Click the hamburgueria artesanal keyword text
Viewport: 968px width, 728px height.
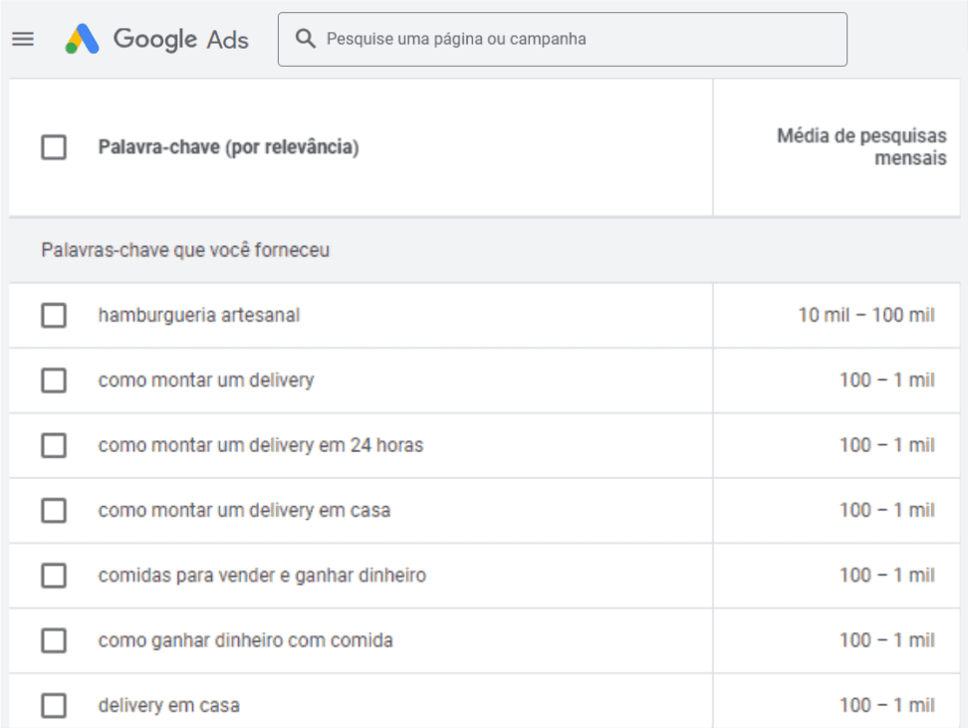[x=199, y=316]
